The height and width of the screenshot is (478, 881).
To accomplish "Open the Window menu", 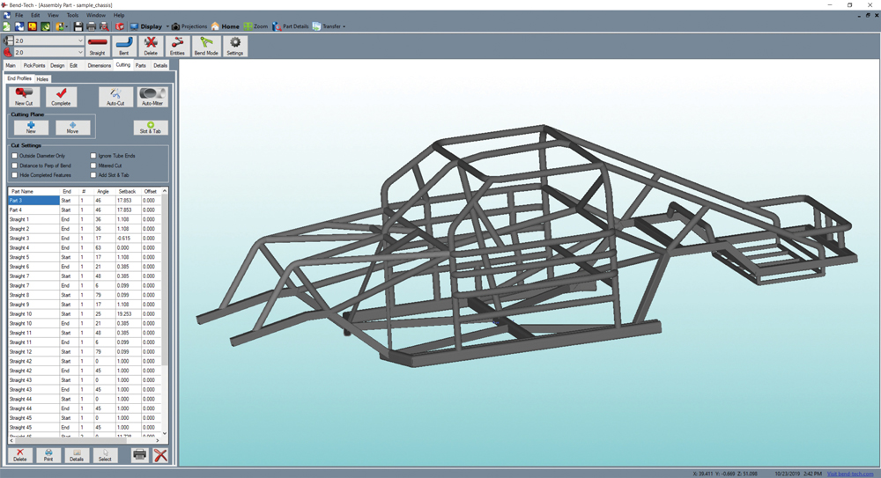I will tap(96, 15).
